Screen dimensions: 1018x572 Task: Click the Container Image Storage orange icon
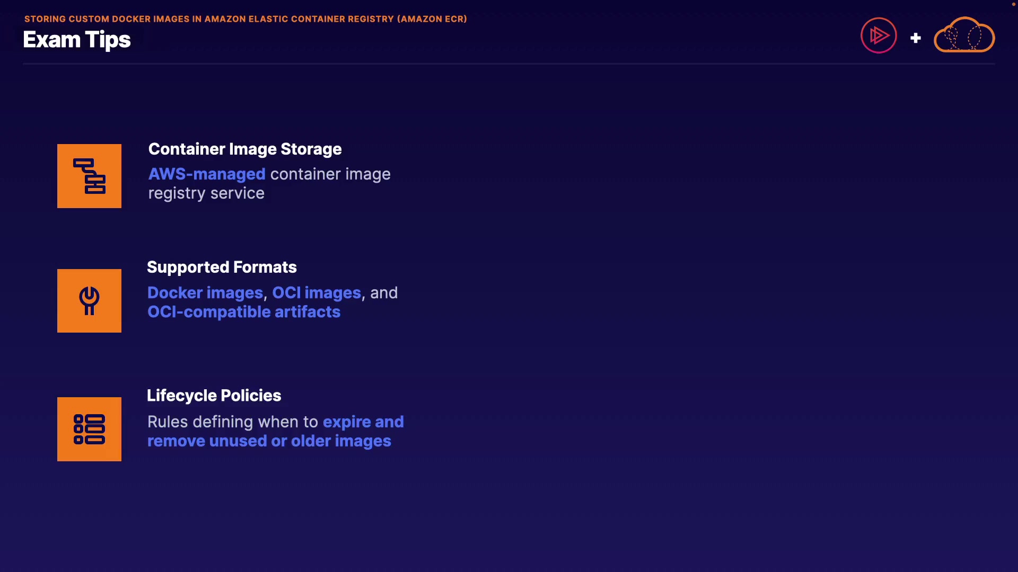[x=89, y=176]
